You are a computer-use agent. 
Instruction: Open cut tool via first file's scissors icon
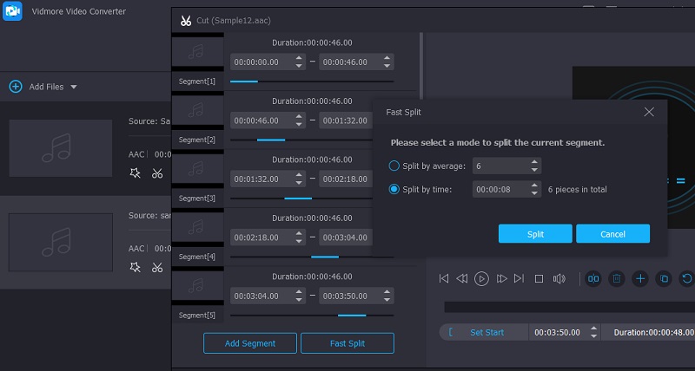coord(157,172)
